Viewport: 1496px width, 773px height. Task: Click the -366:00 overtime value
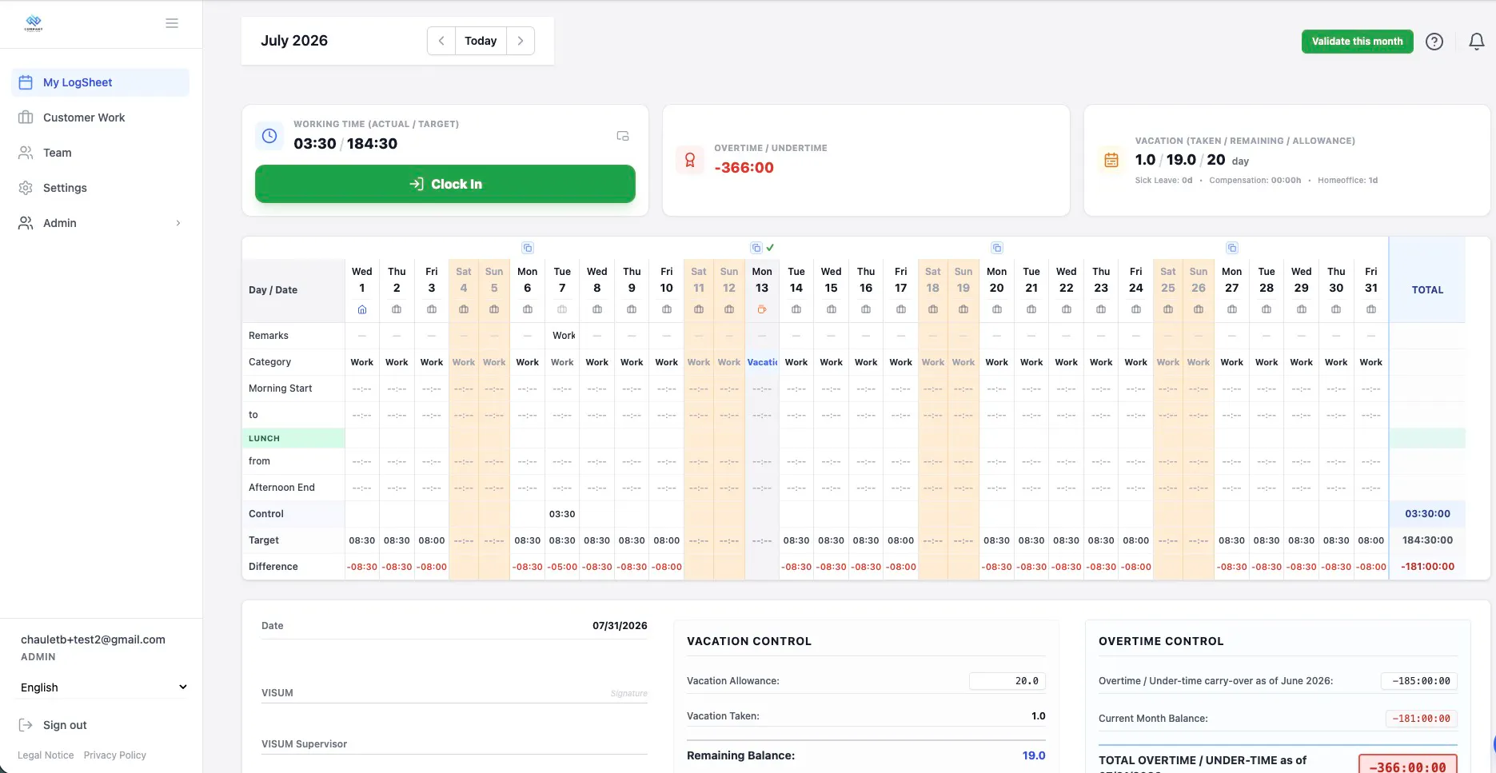744,168
